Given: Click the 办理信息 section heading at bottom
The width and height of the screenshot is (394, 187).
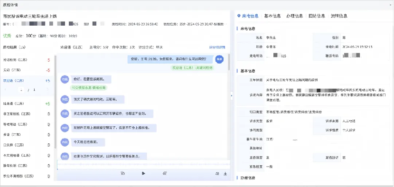Looking at the screenshot, I should (248, 178).
